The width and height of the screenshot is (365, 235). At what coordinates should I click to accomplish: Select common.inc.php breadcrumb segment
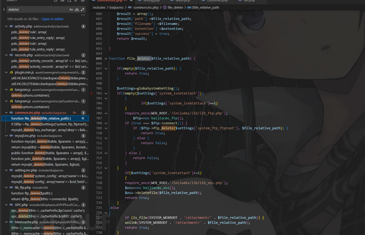(x=145, y=7)
